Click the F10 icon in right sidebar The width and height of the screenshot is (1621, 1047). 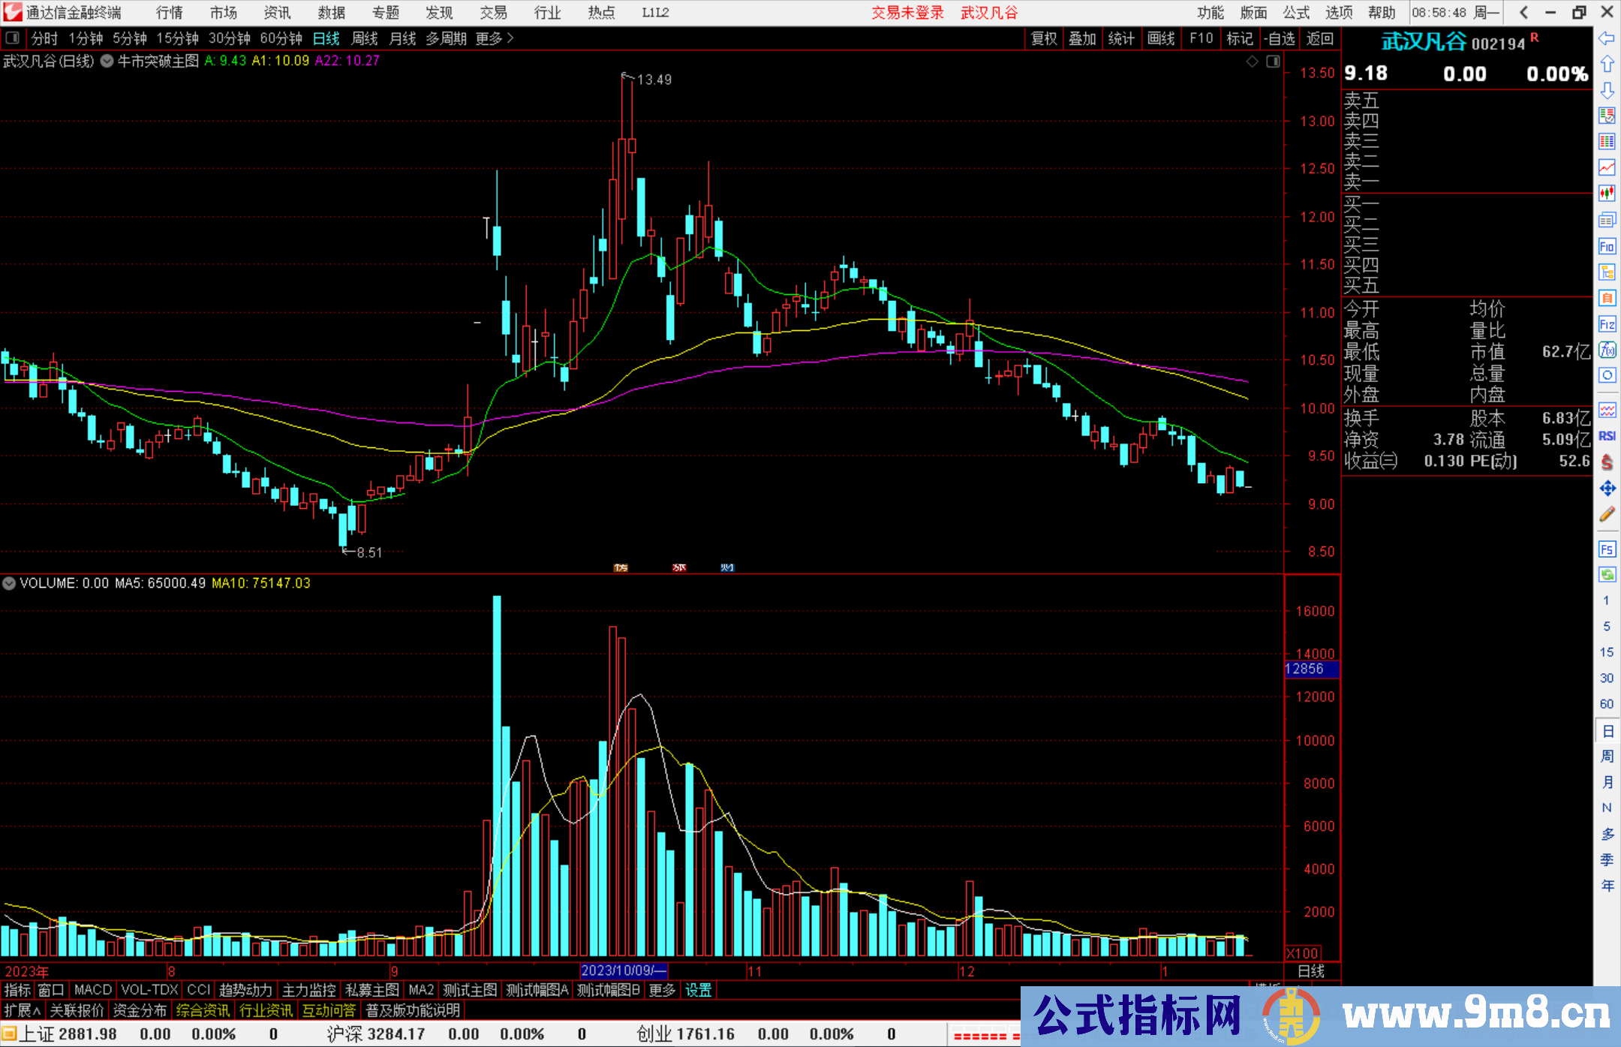(x=1607, y=247)
